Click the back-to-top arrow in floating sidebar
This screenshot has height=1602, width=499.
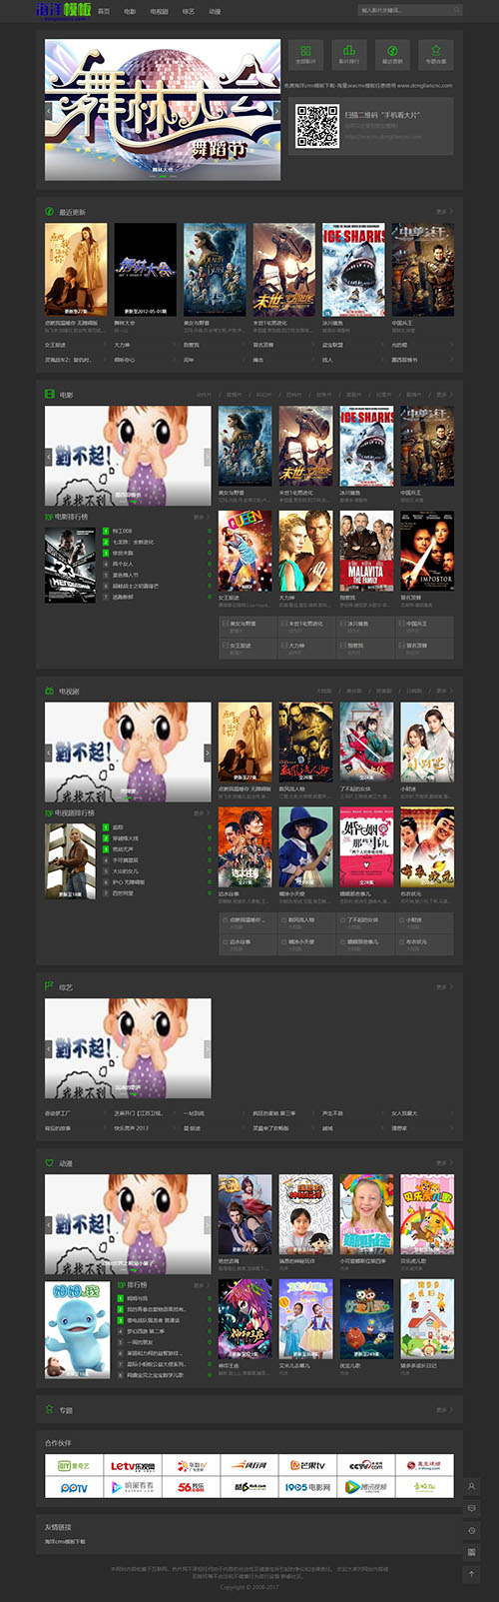[472, 1573]
